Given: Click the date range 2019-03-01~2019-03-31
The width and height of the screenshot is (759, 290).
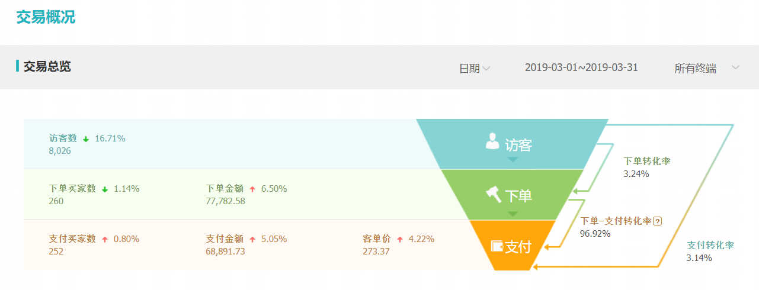Looking at the screenshot, I should (581, 67).
